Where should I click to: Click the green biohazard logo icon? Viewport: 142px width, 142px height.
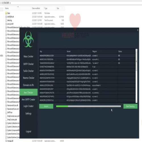[x=28, y=39]
